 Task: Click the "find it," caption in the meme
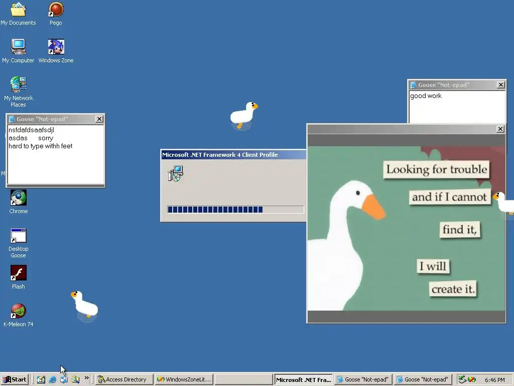(x=460, y=229)
